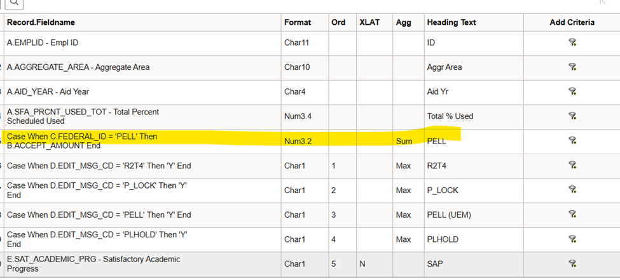Image resolution: width=620 pixels, height=280 pixels.
Task: Click the Record.Fieldname column header
Action: 41,22
